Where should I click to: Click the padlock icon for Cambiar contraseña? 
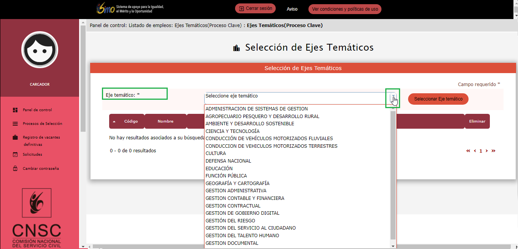tap(15, 168)
